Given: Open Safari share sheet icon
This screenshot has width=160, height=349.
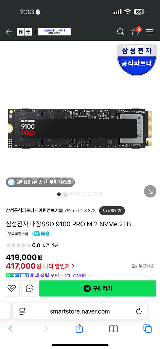Looking at the screenshot, I should click(79, 328).
